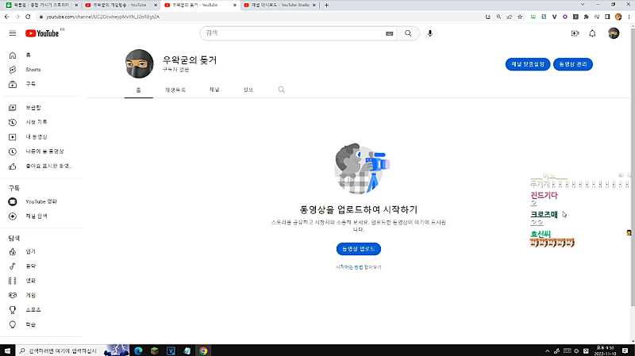This screenshot has width=635, height=356.
Task: Click Customize channel (채널 맞춤설정) button
Action: [x=527, y=64]
